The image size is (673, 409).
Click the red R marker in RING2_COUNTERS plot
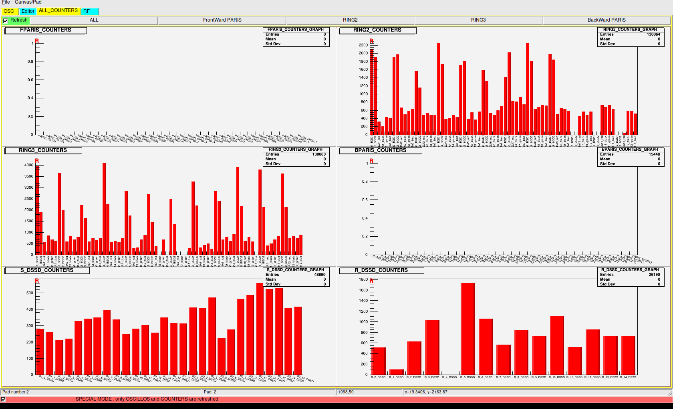[x=371, y=41]
